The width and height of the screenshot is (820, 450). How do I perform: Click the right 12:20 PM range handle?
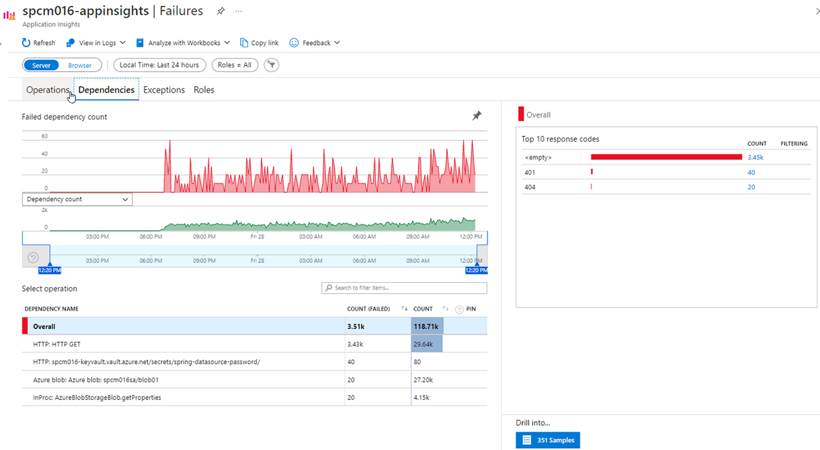point(476,271)
